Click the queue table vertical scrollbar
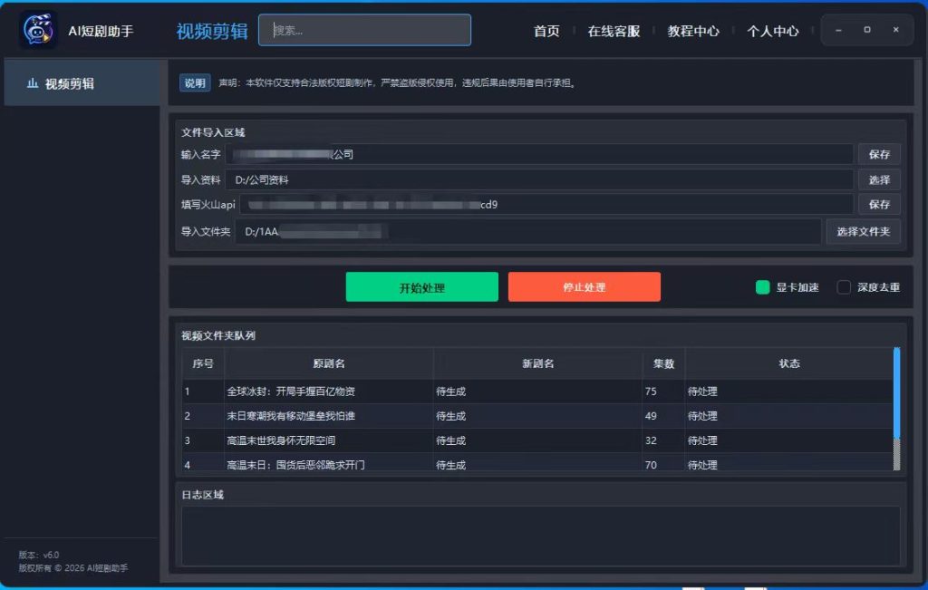 click(x=896, y=409)
